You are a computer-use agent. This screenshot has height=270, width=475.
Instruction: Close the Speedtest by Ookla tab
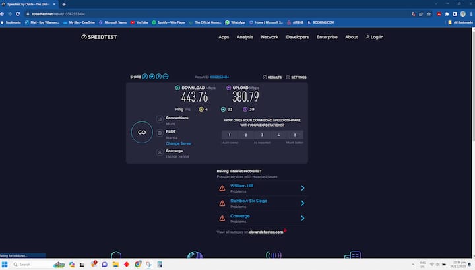coord(55,4)
